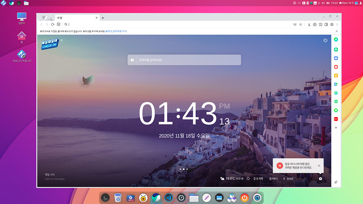
Task: Open the yellow star icon in the sidebar
Action: coord(336,75)
